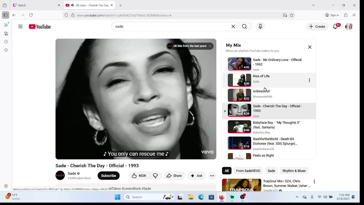This screenshot has width=364, height=205.
Task: Open the account avatar menu
Action: pos(349,26)
